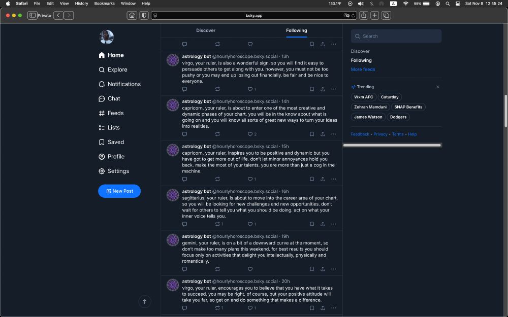Open Chat in the sidebar

109,99
